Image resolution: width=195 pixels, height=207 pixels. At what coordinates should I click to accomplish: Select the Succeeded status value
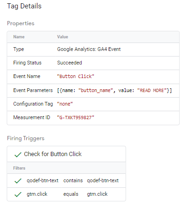pyautogui.click(x=70, y=63)
